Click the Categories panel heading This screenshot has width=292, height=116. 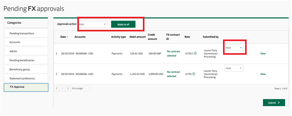[x=26, y=23]
